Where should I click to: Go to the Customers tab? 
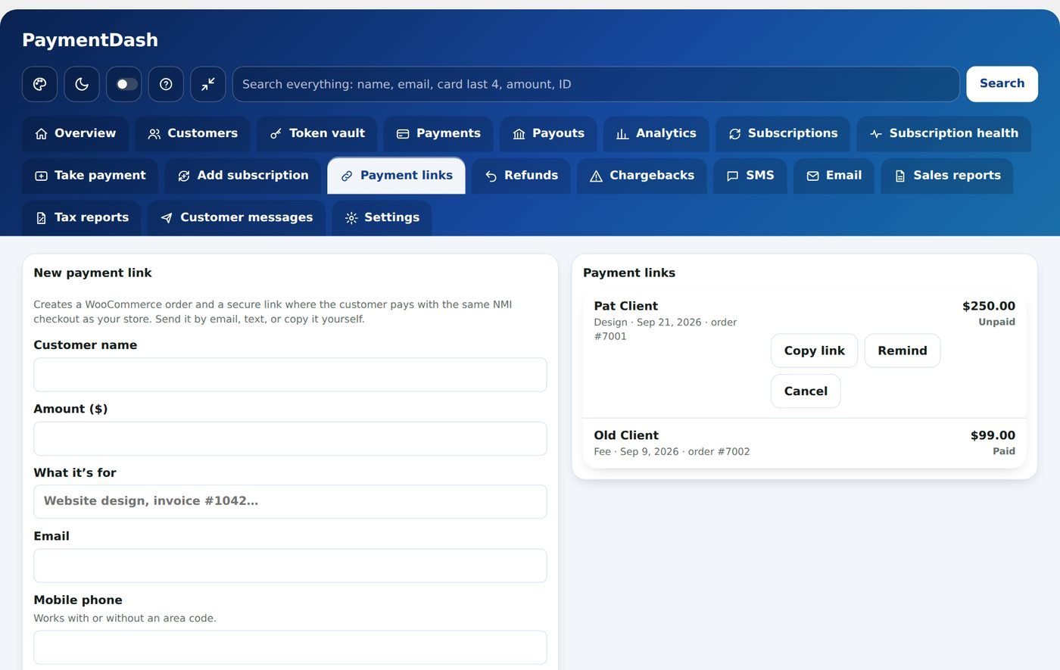tap(192, 133)
